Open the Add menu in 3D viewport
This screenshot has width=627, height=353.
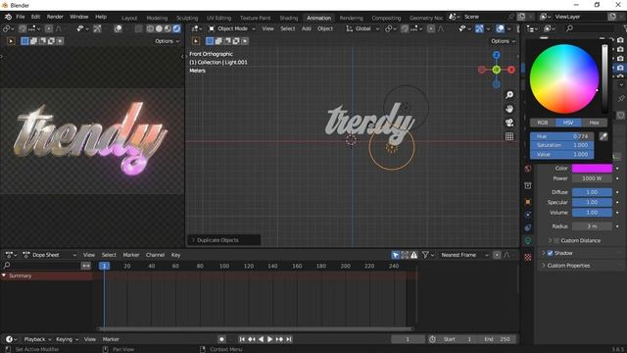pyautogui.click(x=307, y=28)
